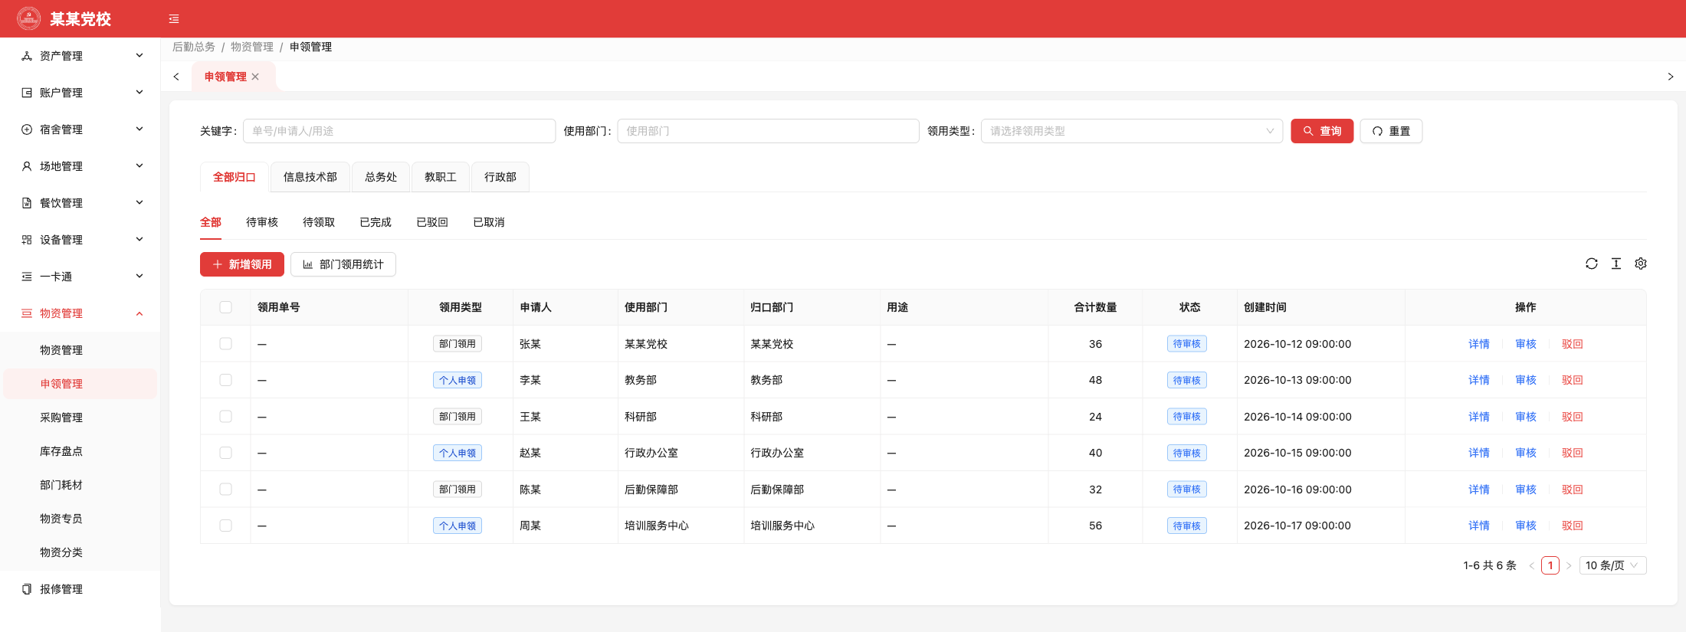
Task: Refresh the table with the reload icon
Action: pyautogui.click(x=1592, y=264)
